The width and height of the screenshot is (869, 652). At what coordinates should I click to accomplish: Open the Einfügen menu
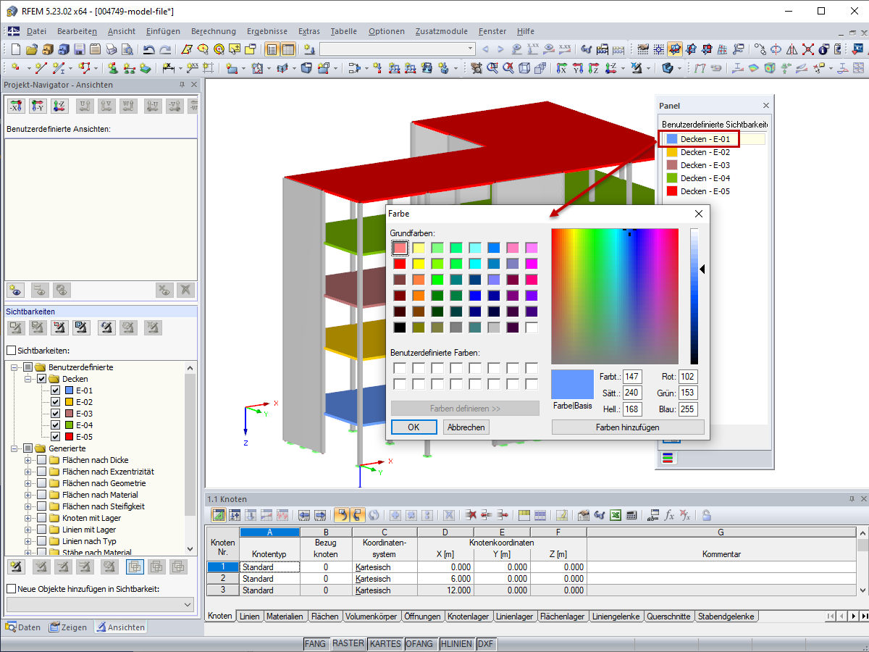pos(163,31)
